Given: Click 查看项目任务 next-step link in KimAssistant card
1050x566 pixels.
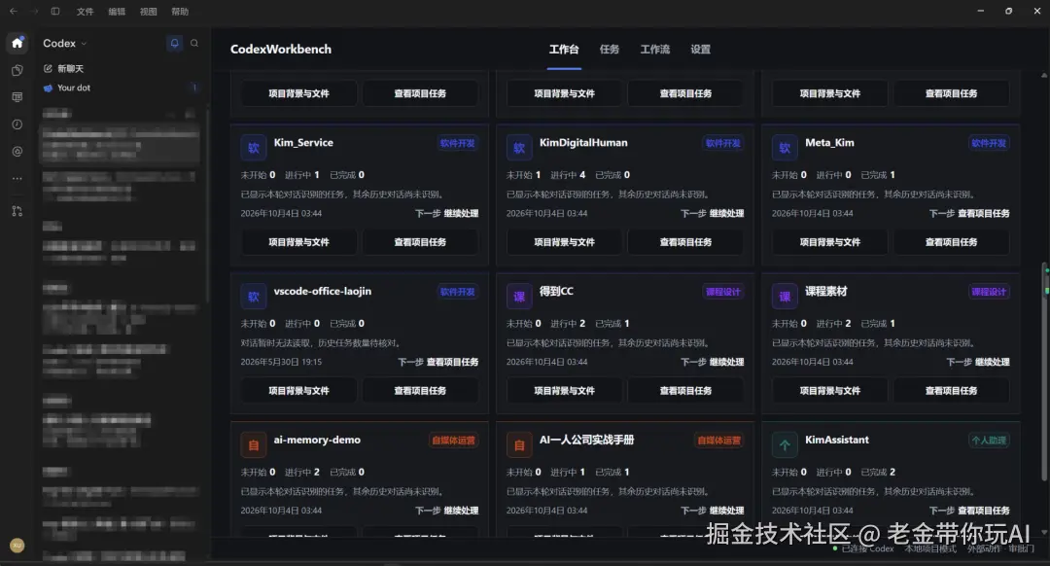Looking at the screenshot, I should tap(984, 511).
